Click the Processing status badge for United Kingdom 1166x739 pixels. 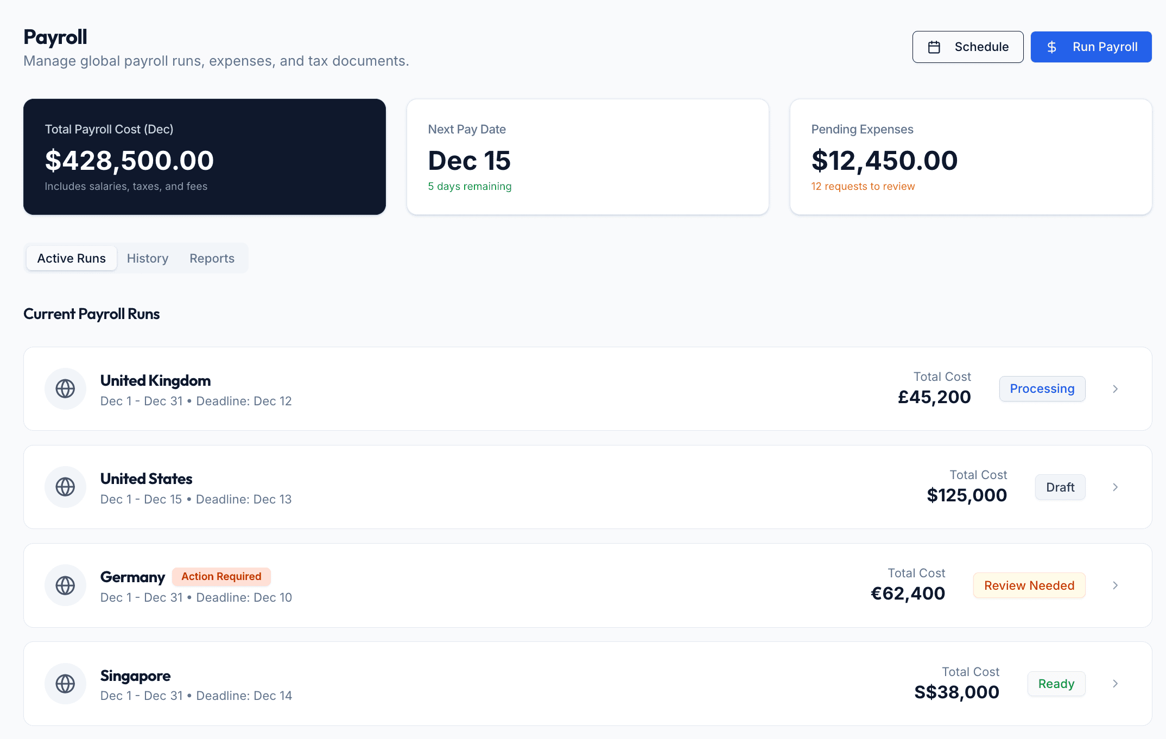[1041, 388]
